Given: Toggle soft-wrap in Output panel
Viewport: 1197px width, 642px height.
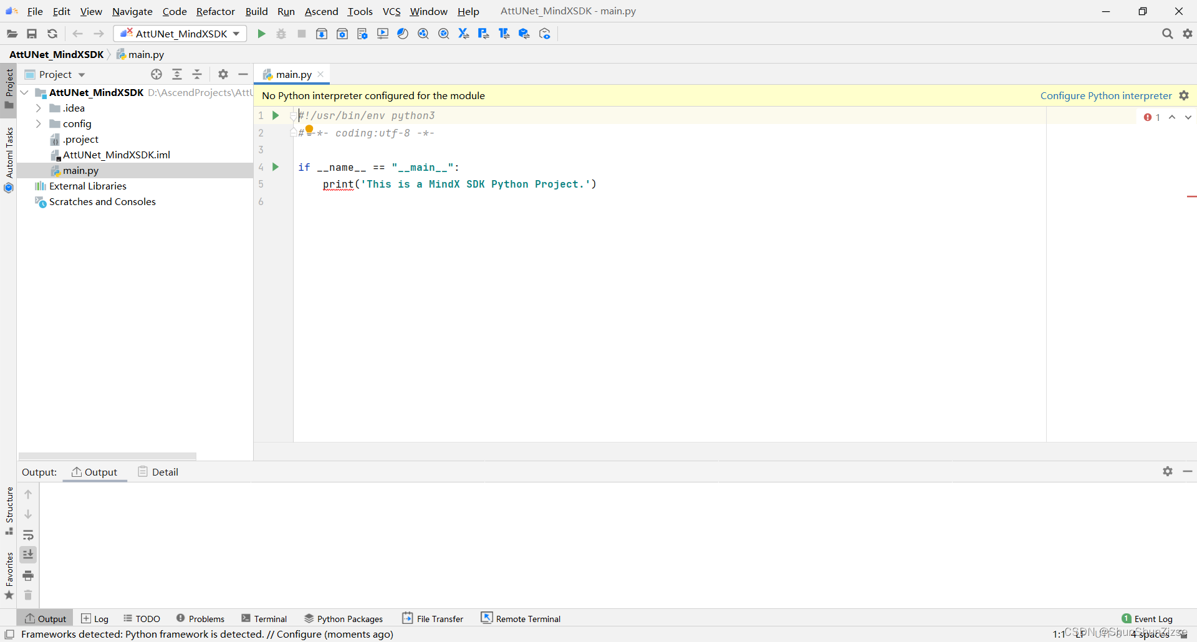Looking at the screenshot, I should (x=28, y=535).
